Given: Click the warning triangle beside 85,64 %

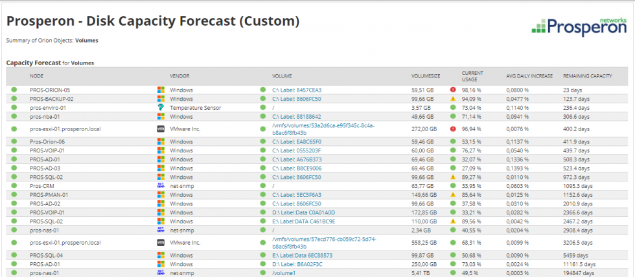Looking at the screenshot, I should (453, 194).
